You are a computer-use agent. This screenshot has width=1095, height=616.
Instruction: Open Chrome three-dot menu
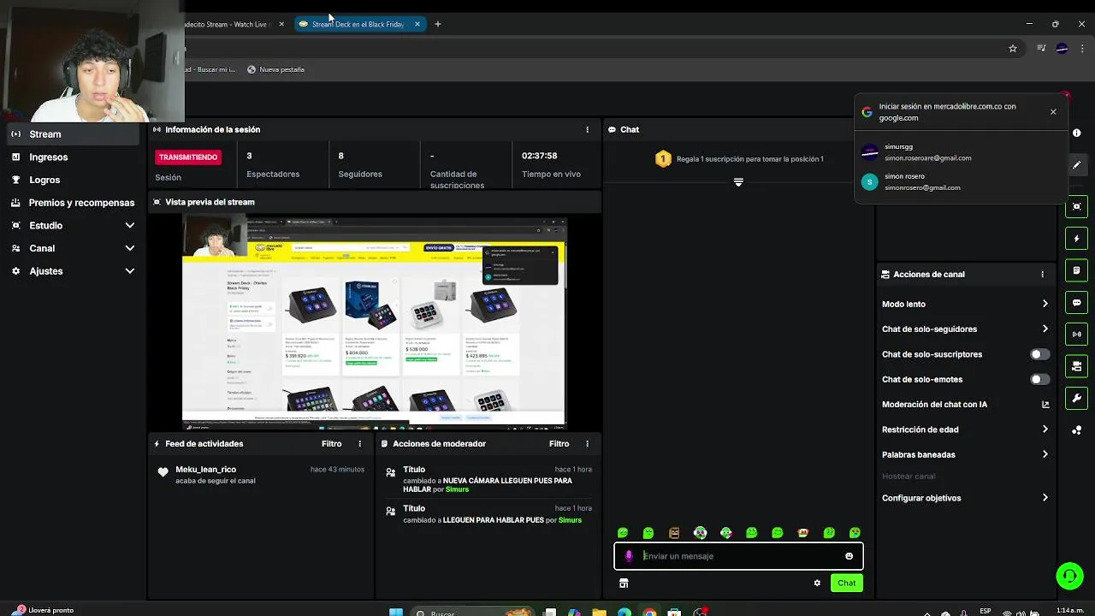(1082, 49)
